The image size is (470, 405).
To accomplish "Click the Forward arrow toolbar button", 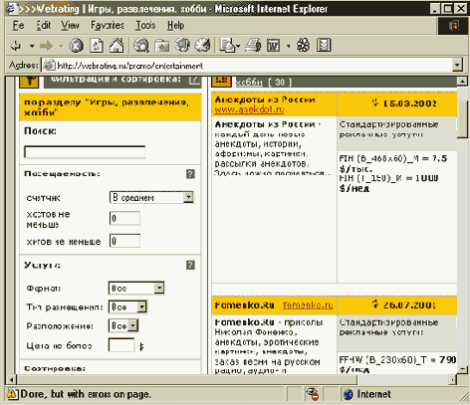I will (x=47, y=46).
